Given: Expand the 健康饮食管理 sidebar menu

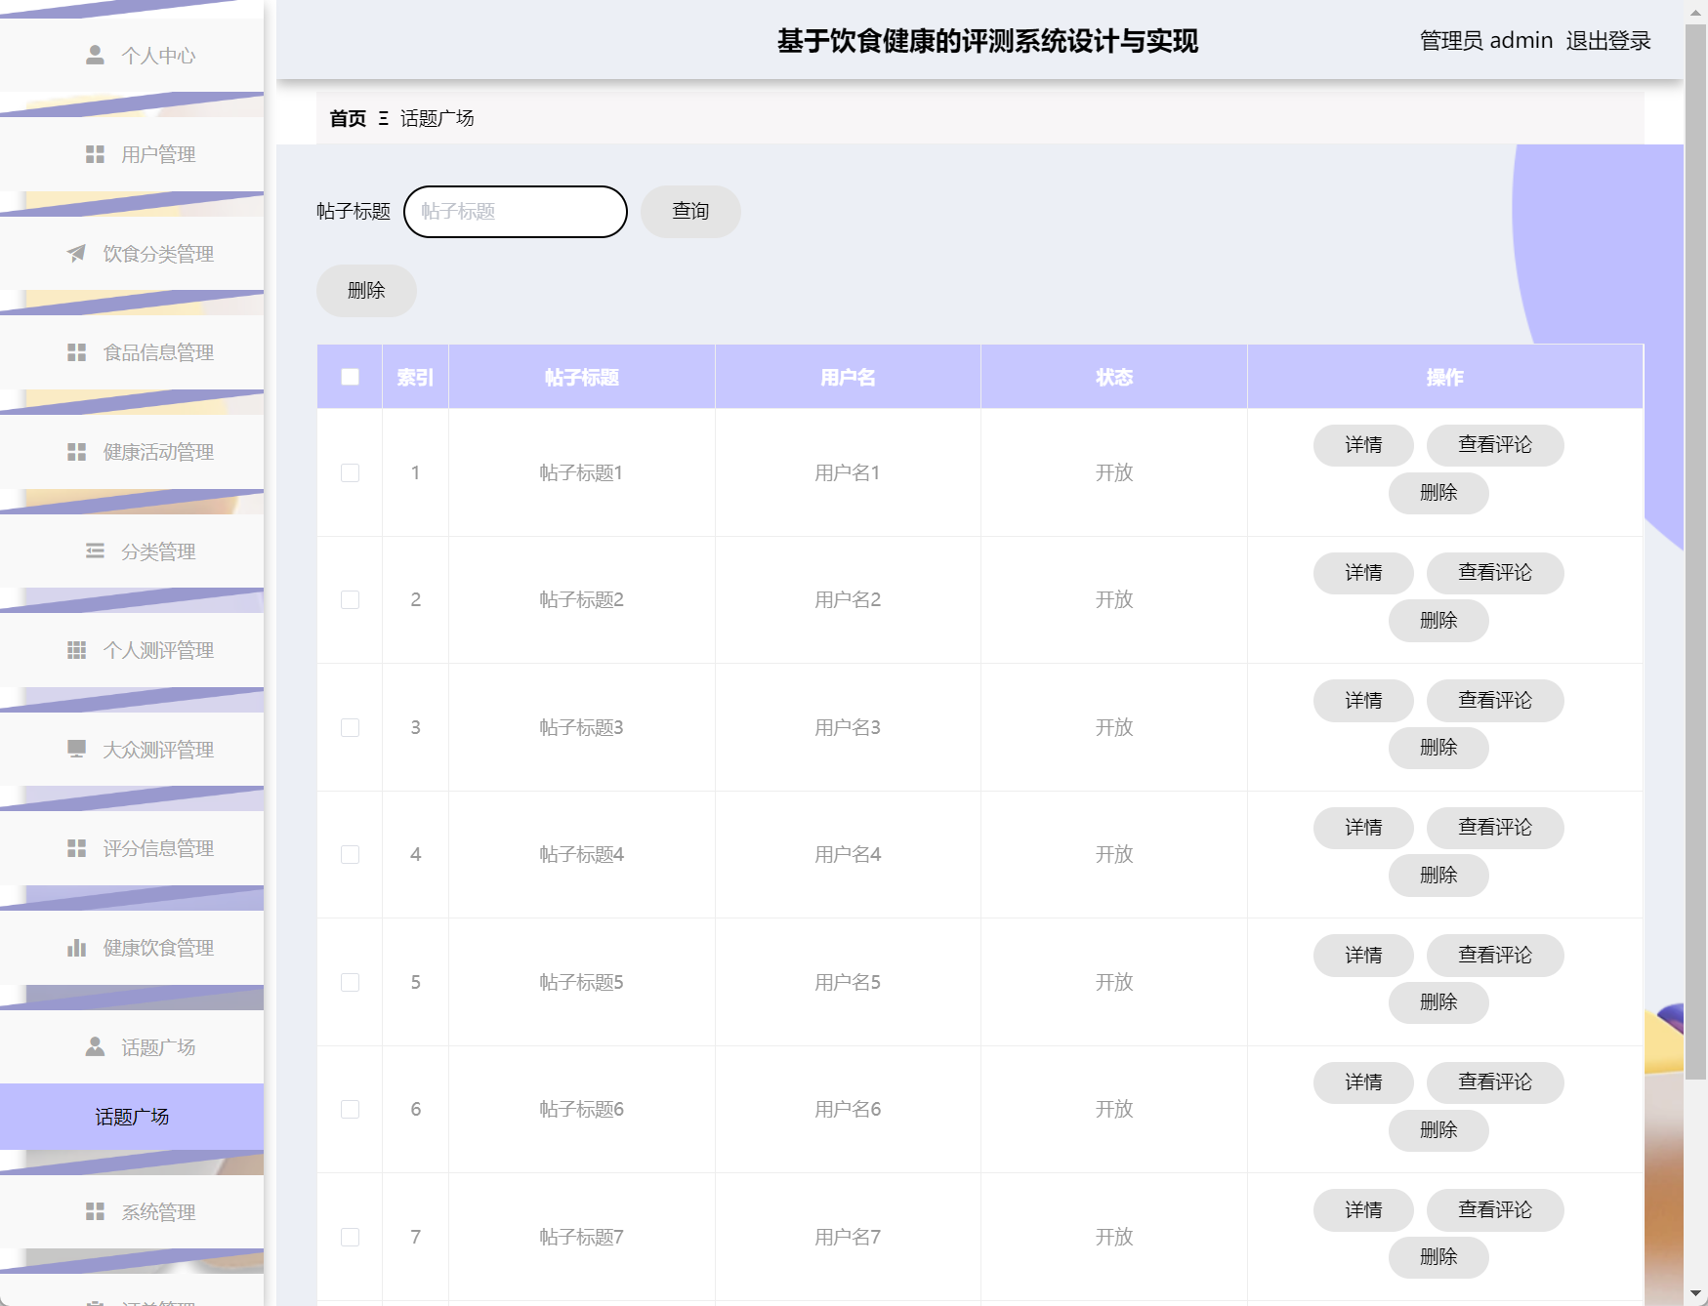Looking at the screenshot, I should [x=132, y=948].
